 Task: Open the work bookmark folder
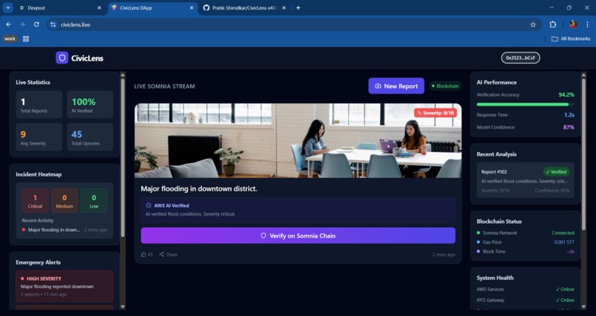pos(10,38)
